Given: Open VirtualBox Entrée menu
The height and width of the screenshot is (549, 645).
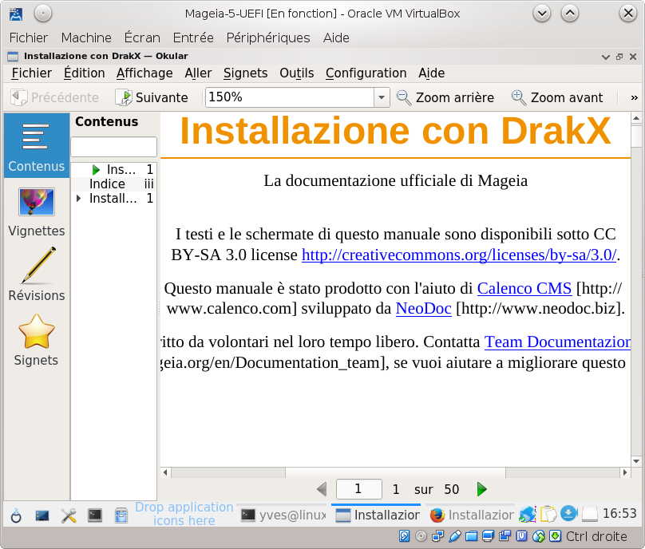Looking at the screenshot, I should coord(193,38).
